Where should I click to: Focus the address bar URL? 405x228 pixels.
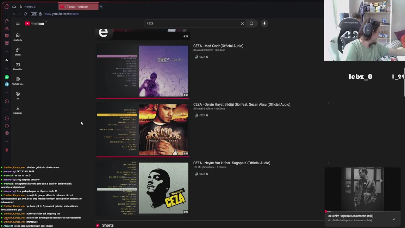(61, 14)
